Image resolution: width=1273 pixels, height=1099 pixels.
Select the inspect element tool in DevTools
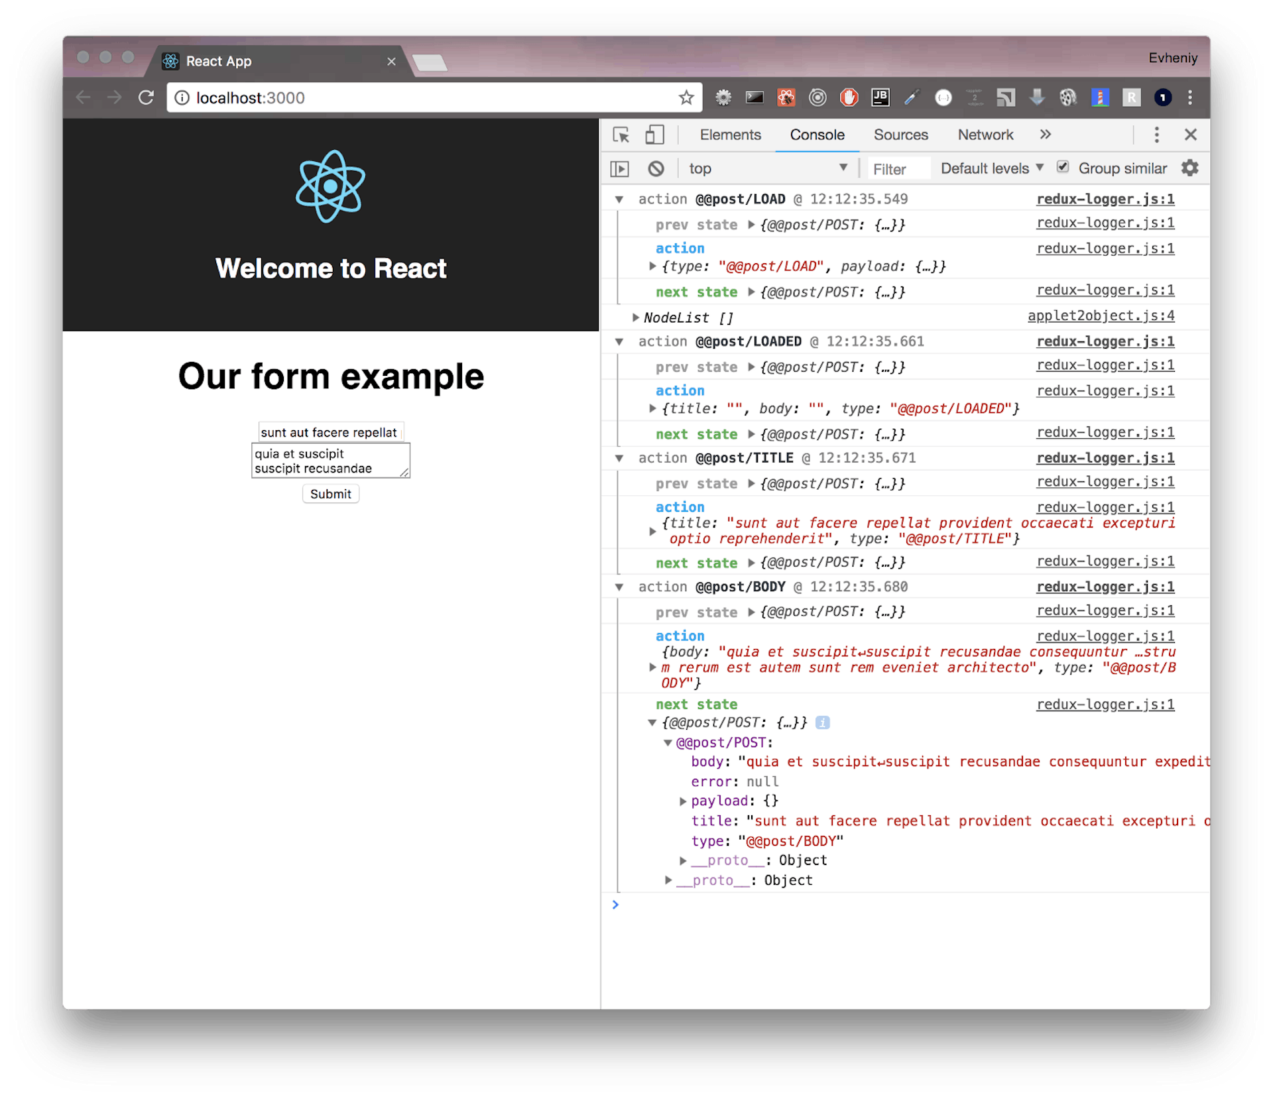[x=621, y=135]
